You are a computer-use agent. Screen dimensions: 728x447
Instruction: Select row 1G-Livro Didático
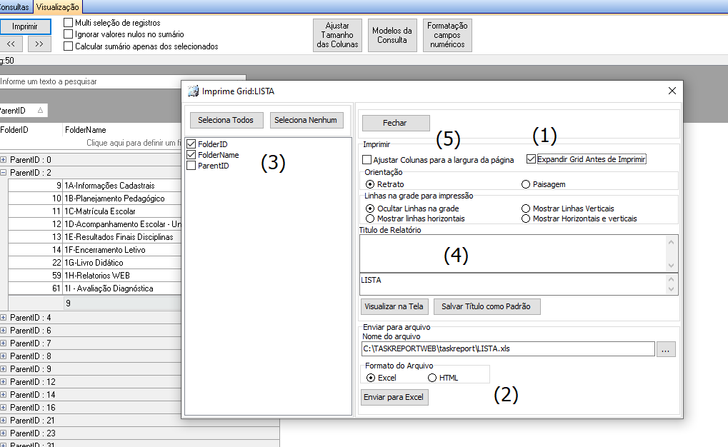(x=95, y=263)
